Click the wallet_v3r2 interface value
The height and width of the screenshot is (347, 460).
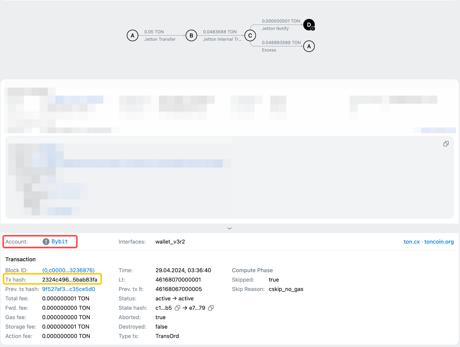click(170, 242)
